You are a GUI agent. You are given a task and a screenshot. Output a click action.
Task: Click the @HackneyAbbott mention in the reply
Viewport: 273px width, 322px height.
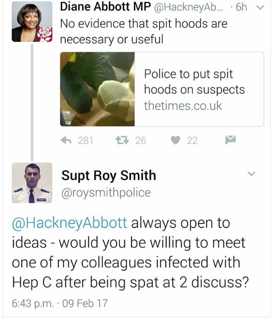pyautogui.click(x=69, y=223)
